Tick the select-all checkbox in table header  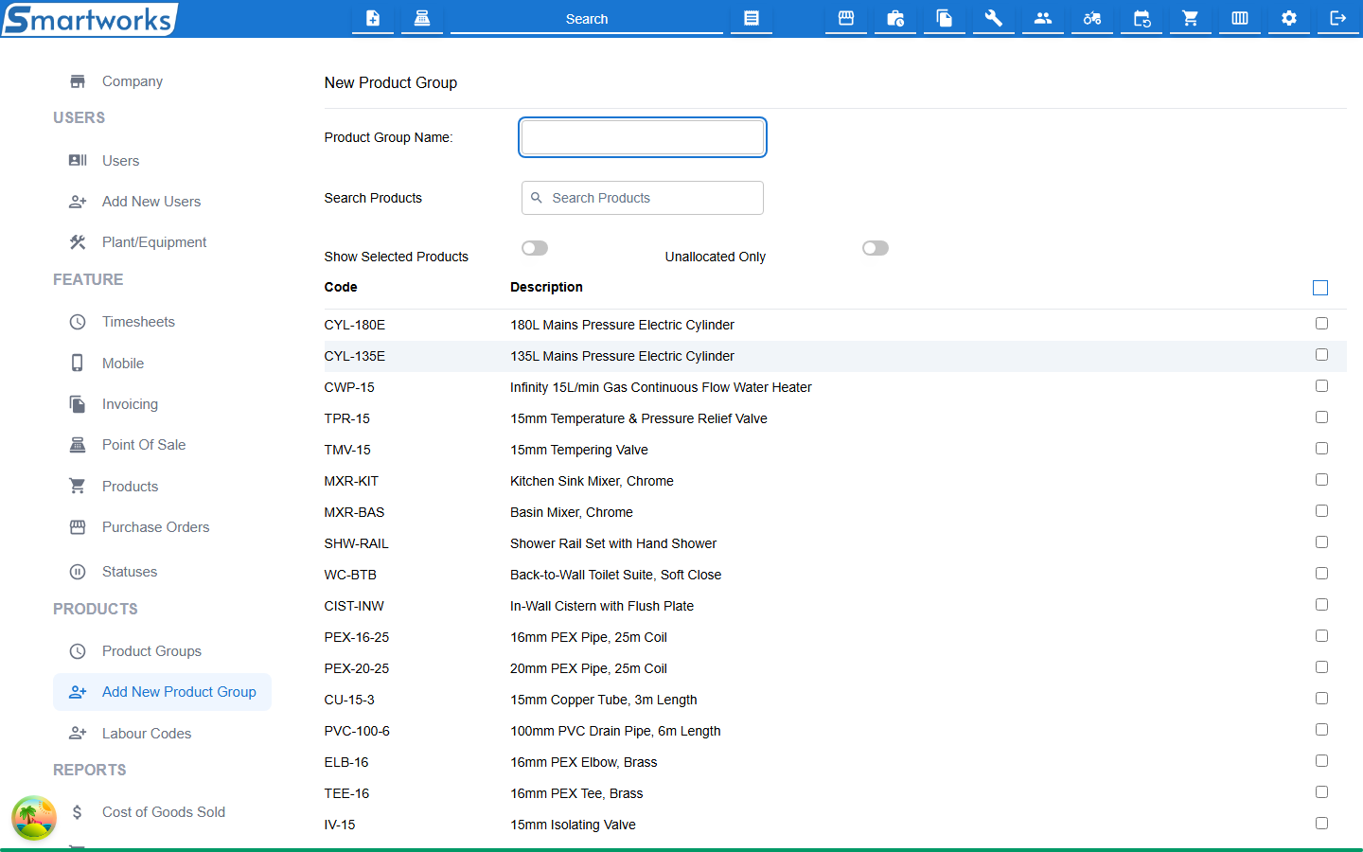(1320, 288)
